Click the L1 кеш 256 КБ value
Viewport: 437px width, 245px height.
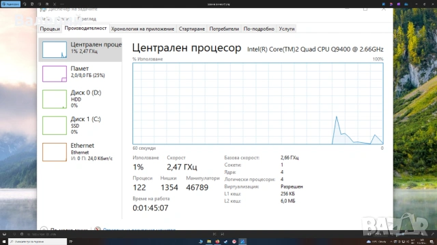(287, 193)
